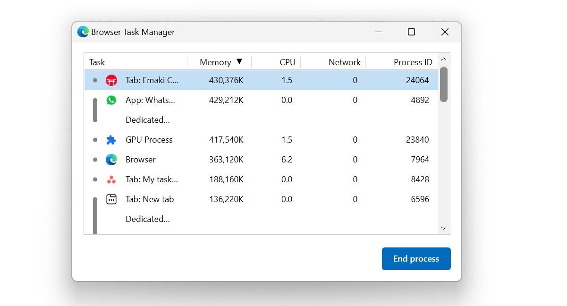The image size is (567, 306).
Task: Click the Network column header
Action: pyautogui.click(x=344, y=61)
